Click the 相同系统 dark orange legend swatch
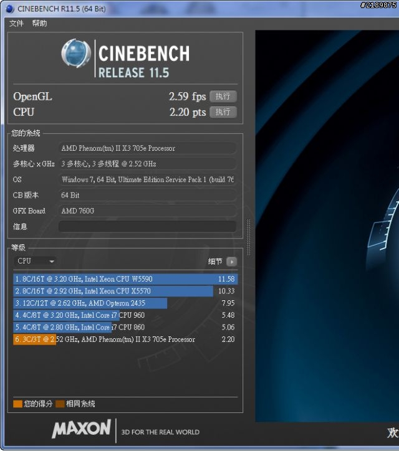Image resolution: width=399 pixels, height=451 pixels. click(x=60, y=404)
